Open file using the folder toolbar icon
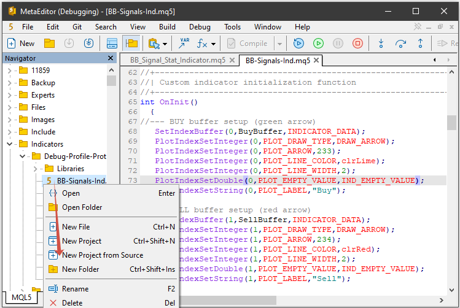 [x=49, y=44]
